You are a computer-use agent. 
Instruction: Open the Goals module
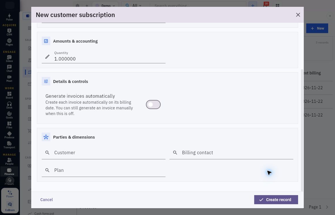coord(9,115)
